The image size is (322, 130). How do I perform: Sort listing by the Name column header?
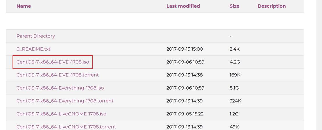point(24,6)
